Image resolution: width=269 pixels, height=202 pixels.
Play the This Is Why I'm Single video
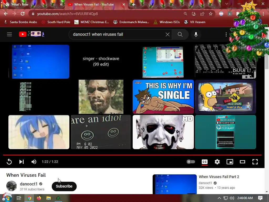163,97
